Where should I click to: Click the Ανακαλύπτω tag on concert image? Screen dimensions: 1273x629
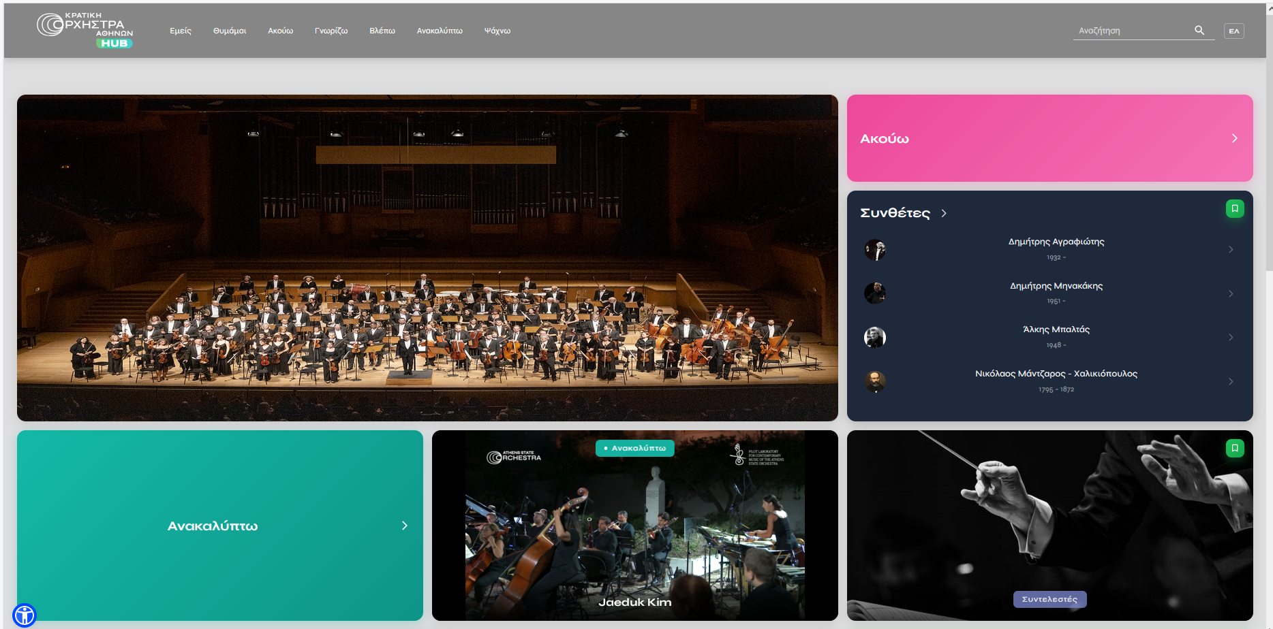click(634, 449)
